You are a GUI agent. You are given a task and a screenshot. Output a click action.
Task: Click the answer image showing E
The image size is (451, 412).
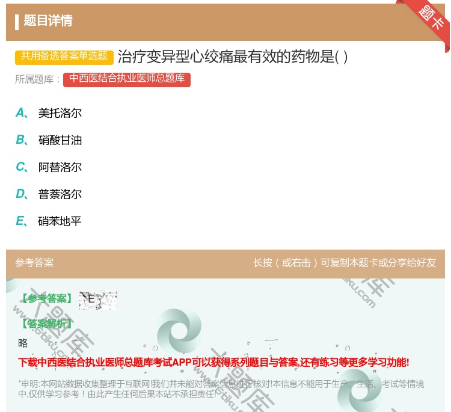[x=98, y=300]
